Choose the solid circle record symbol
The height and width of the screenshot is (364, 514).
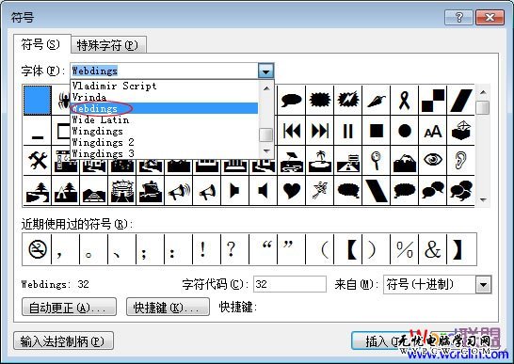click(405, 131)
